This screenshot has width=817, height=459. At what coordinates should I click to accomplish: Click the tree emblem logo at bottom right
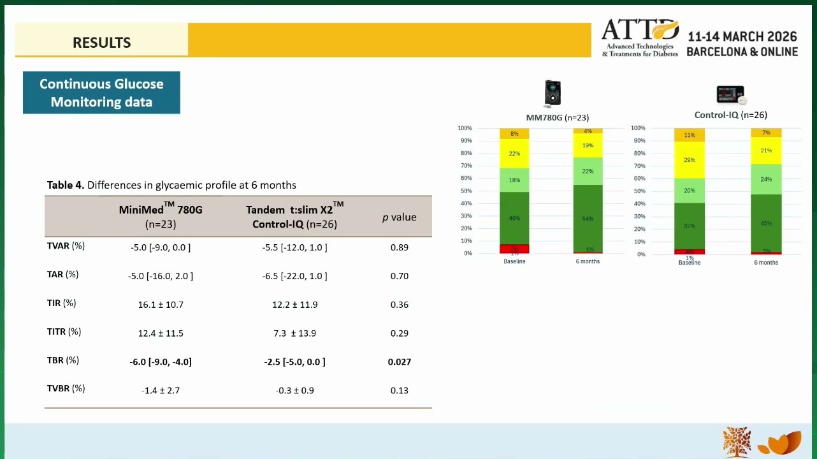tap(737, 443)
